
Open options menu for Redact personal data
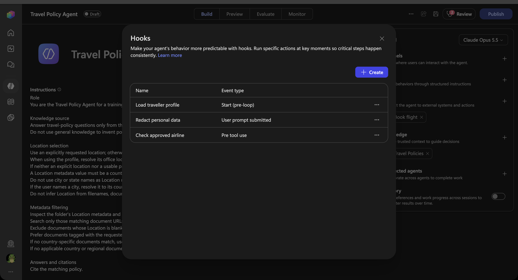coord(377,120)
